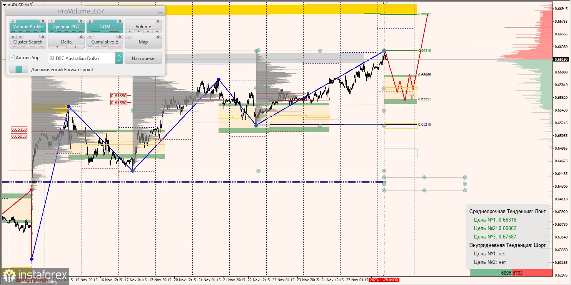
Task: Click Цель №1: 0.66316 in trend panel
Action: click(495, 220)
